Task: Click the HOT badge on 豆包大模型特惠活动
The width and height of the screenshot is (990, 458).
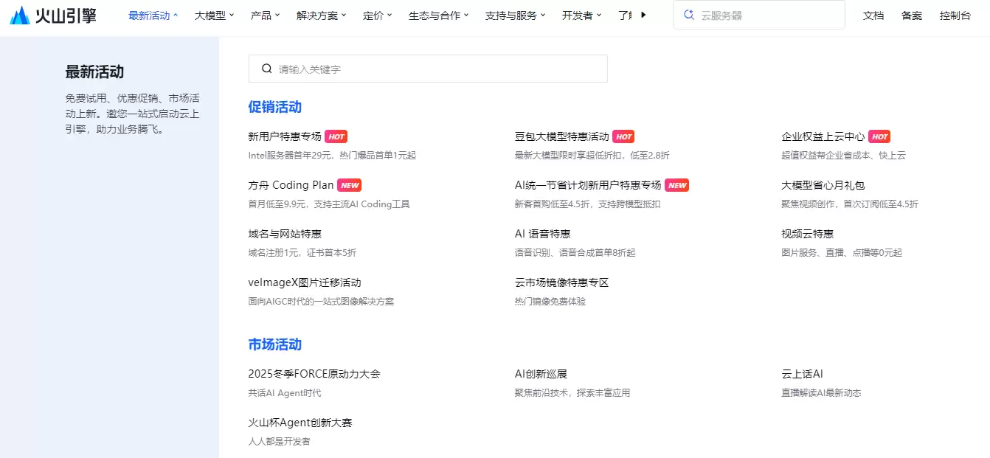Action: [x=623, y=136]
